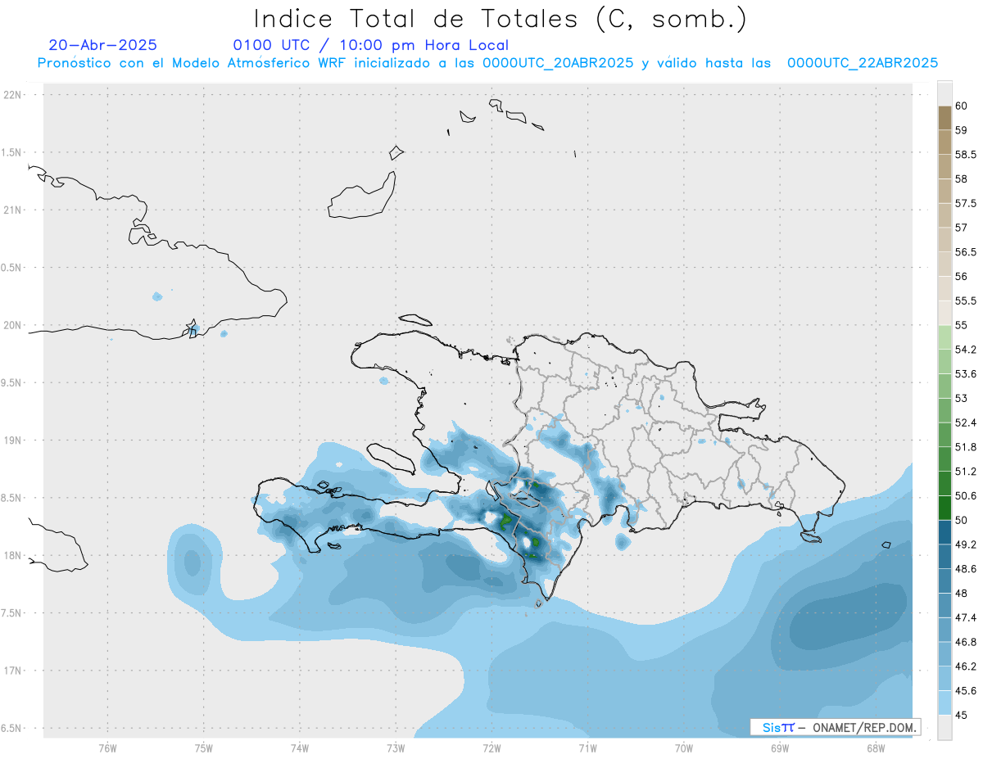983x759 pixels.
Task: Click the legend value '49.2'
Action: click(x=966, y=544)
